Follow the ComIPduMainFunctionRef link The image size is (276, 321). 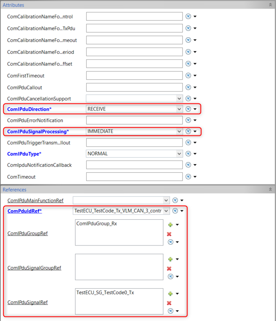pos(35,200)
